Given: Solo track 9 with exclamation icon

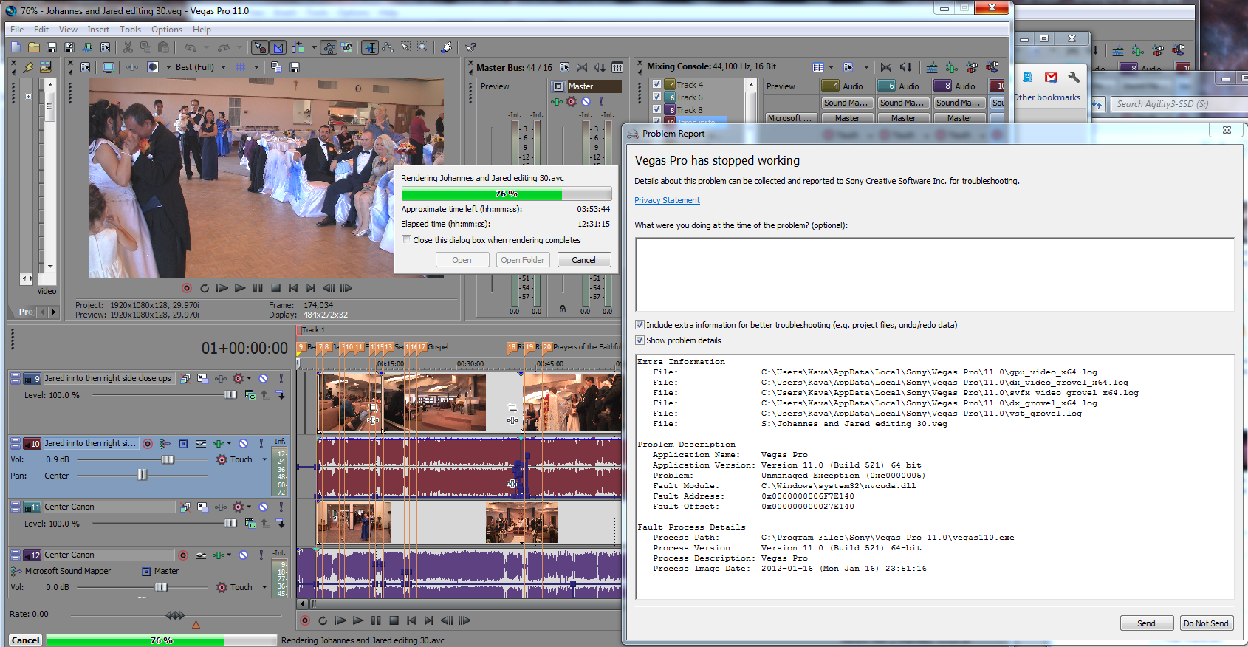Looking at the screenshot, I should [x=281, y=378].
